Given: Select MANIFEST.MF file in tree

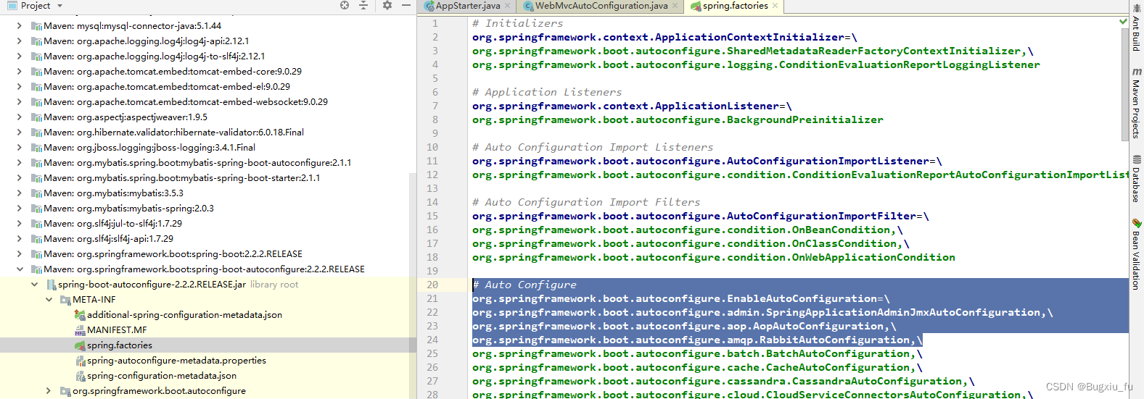Looking at the screenshot, I should pyautogui.click(x=117, y=329).
